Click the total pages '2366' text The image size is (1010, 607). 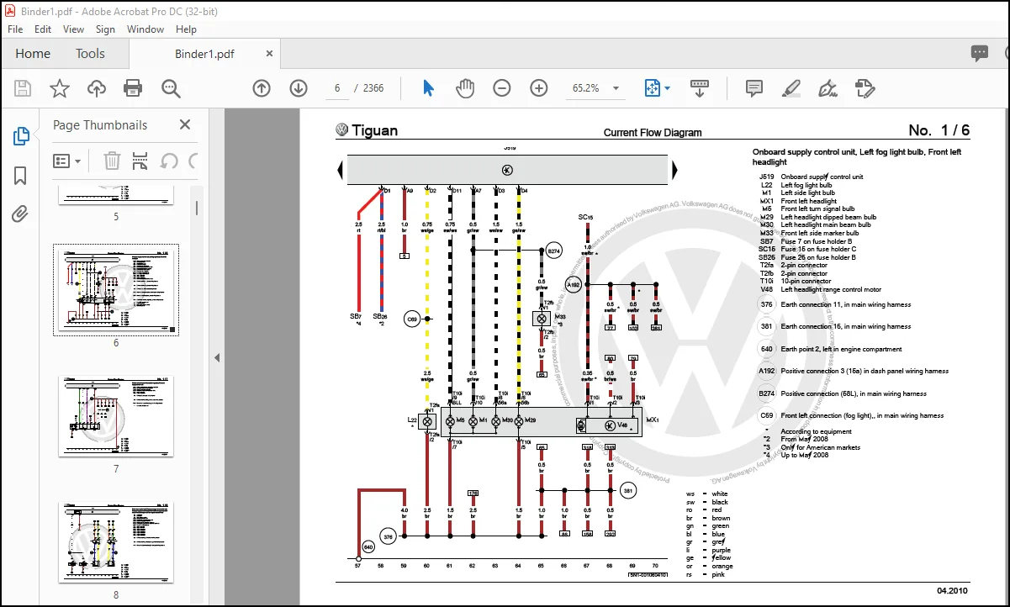tap(373, 88)
